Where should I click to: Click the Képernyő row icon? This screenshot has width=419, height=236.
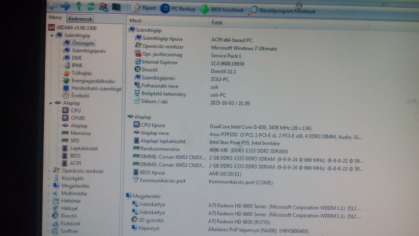135,228
